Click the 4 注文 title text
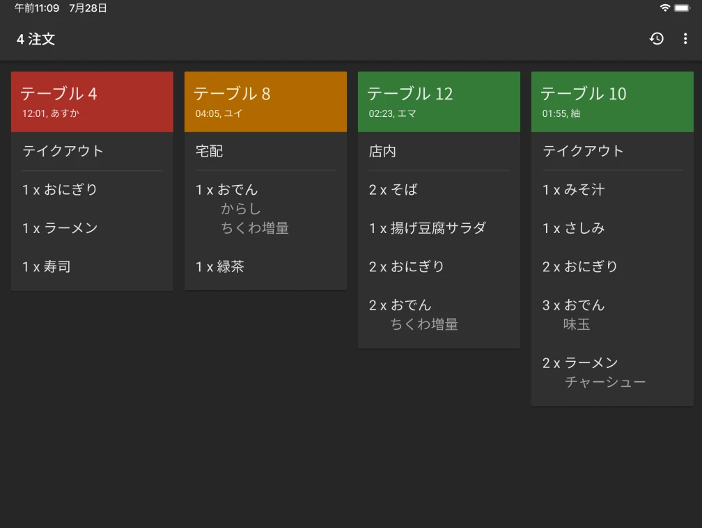 click(34, 40)
